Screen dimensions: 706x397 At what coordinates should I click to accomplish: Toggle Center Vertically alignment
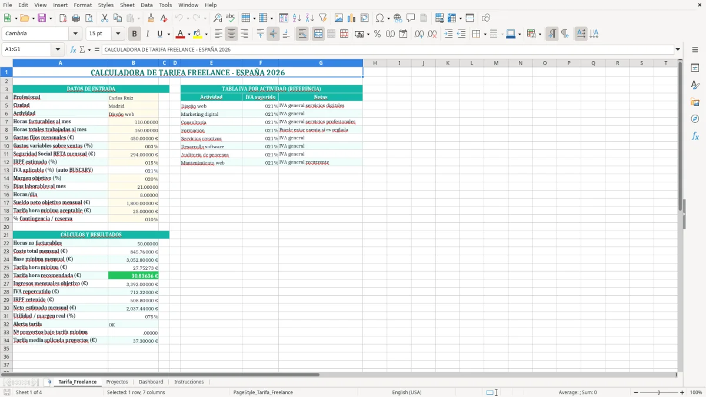(273, 34)
